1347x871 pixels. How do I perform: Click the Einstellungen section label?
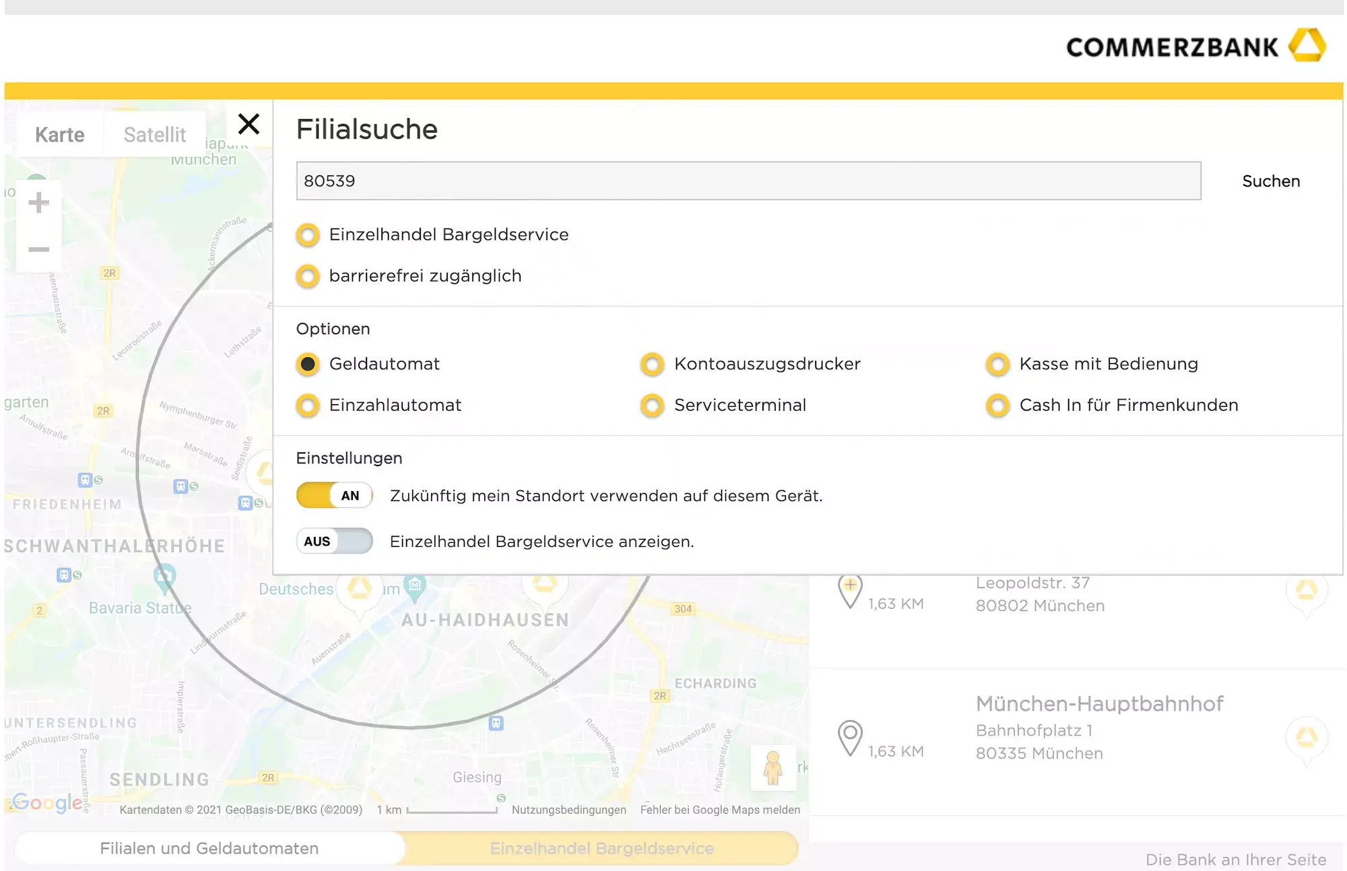coord(349,458)
